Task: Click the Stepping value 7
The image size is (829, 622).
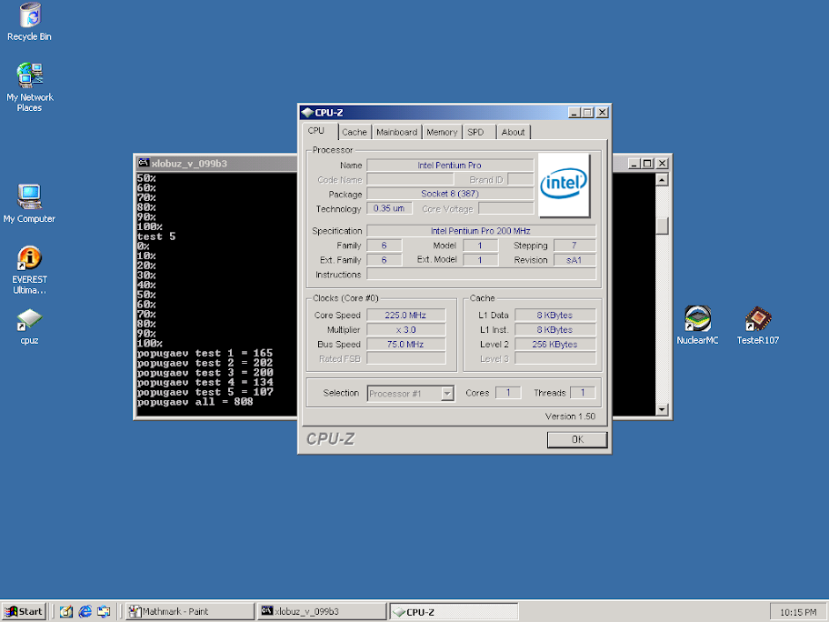Action: point(574,246)
